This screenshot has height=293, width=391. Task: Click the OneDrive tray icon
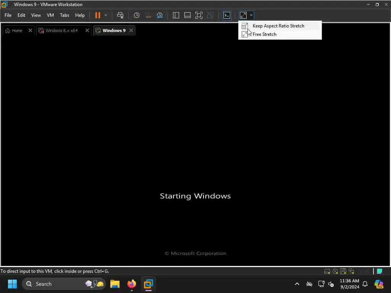[x=309, y=284]
